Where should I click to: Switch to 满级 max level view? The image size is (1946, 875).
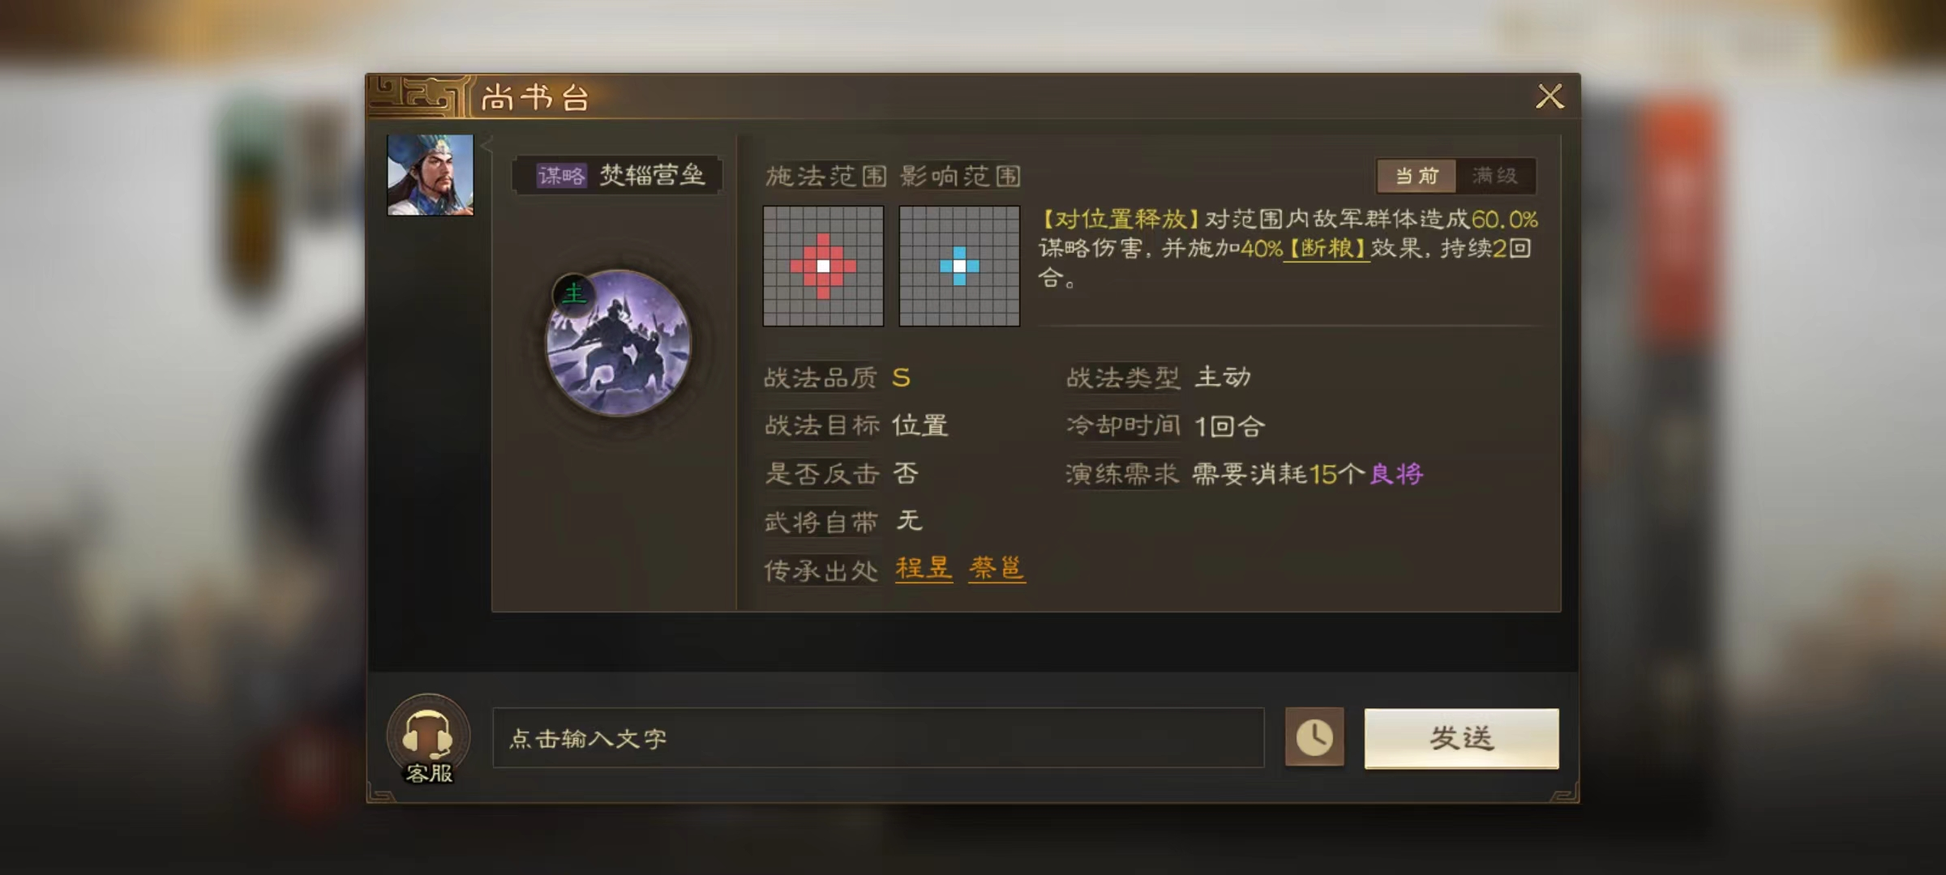coord(1495,176)
